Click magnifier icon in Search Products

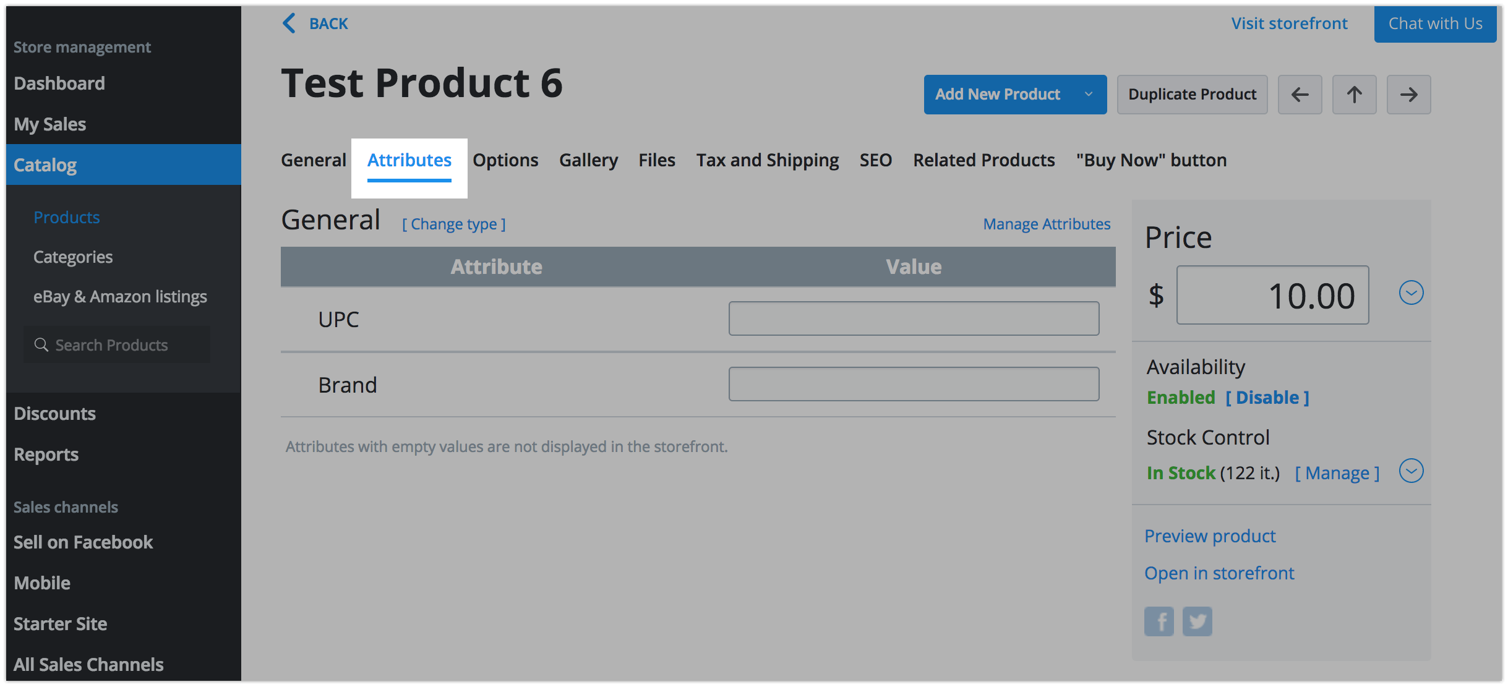tap(41, 344)
